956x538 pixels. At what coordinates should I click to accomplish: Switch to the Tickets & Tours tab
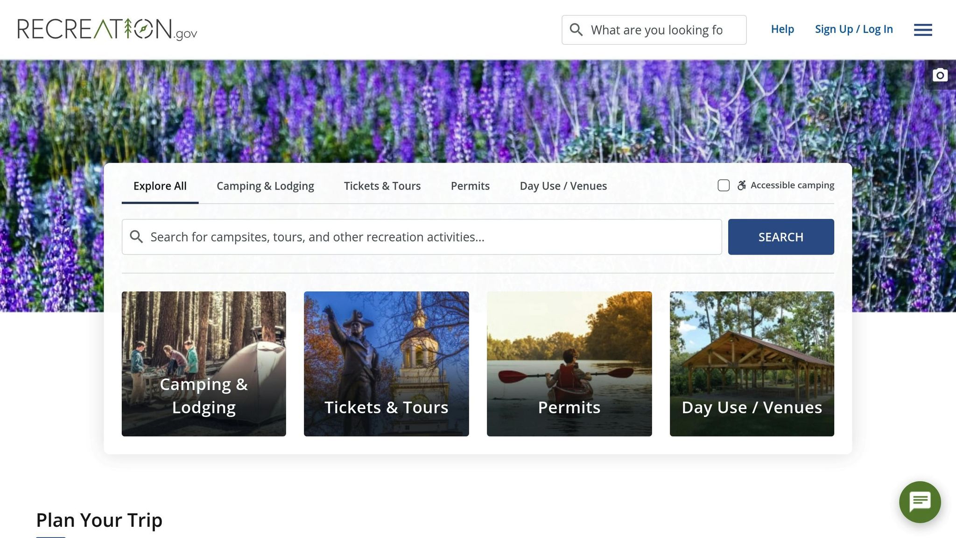(x=382, y=186)
